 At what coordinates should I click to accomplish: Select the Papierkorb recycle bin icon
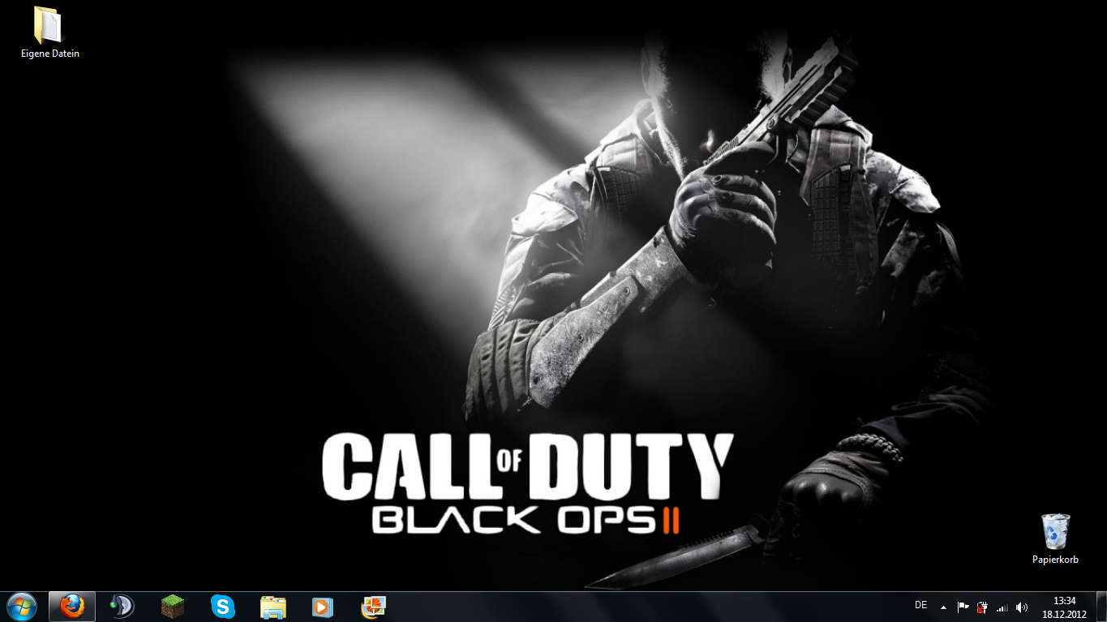(1055, 537)
